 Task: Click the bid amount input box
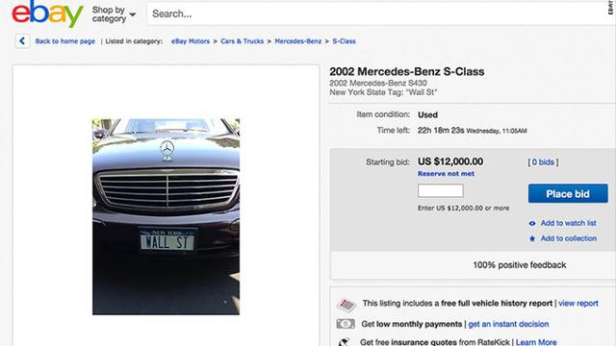click(441, 191)
